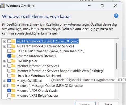Image resolution: width=126 pixels, height=105 pixels.
Task: Select Microsoft XPS Belge Yazıcısı text
Action: [x=37, y=96]
